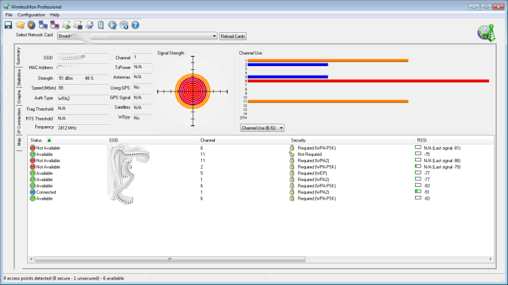Viewport: 508px width, 285px height.
Task: Click the signal level box for RSSI -75
Action: coord(418,154)
